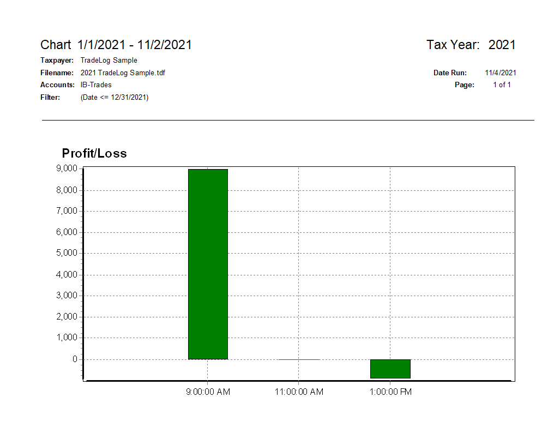560x427 pixels.
Task: Click the 2021 TradeLog Sample.tdf filename
Action: click(x=123, y=73)
